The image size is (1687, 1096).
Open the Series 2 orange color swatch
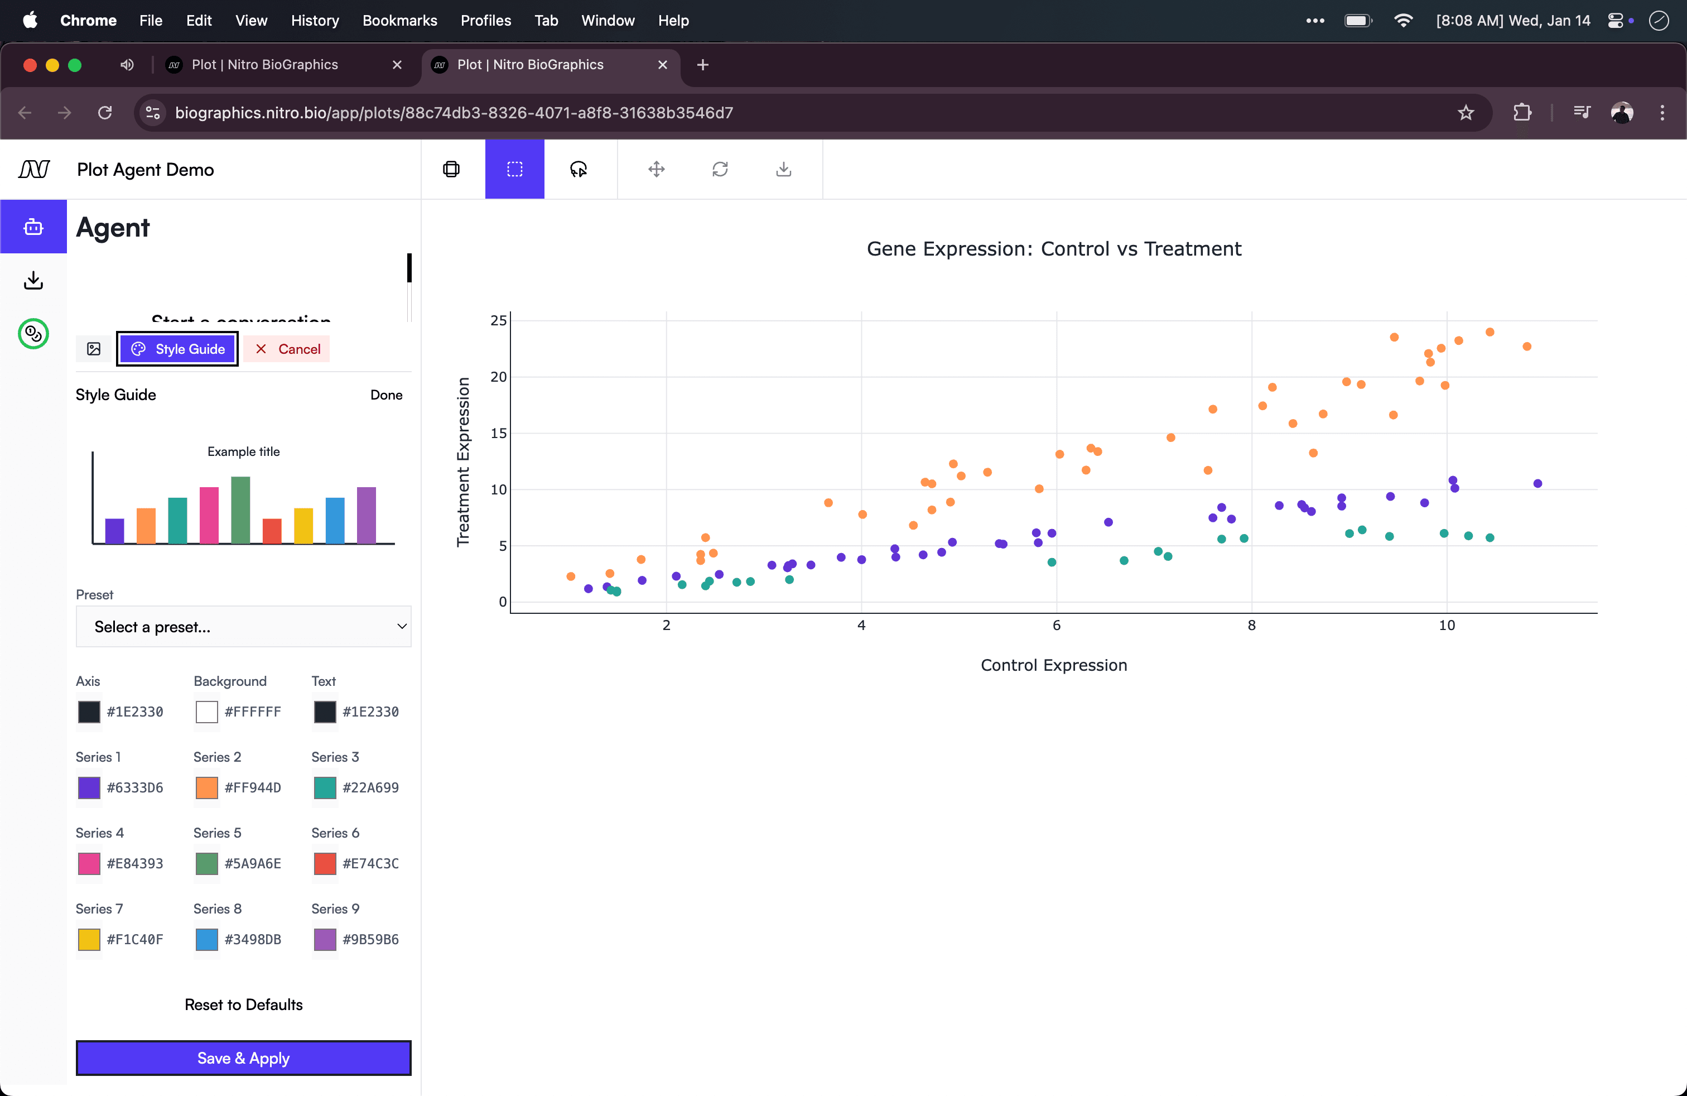tap(206, 787)
